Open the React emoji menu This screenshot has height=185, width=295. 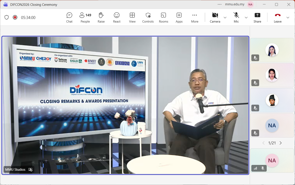coord(117,17)
